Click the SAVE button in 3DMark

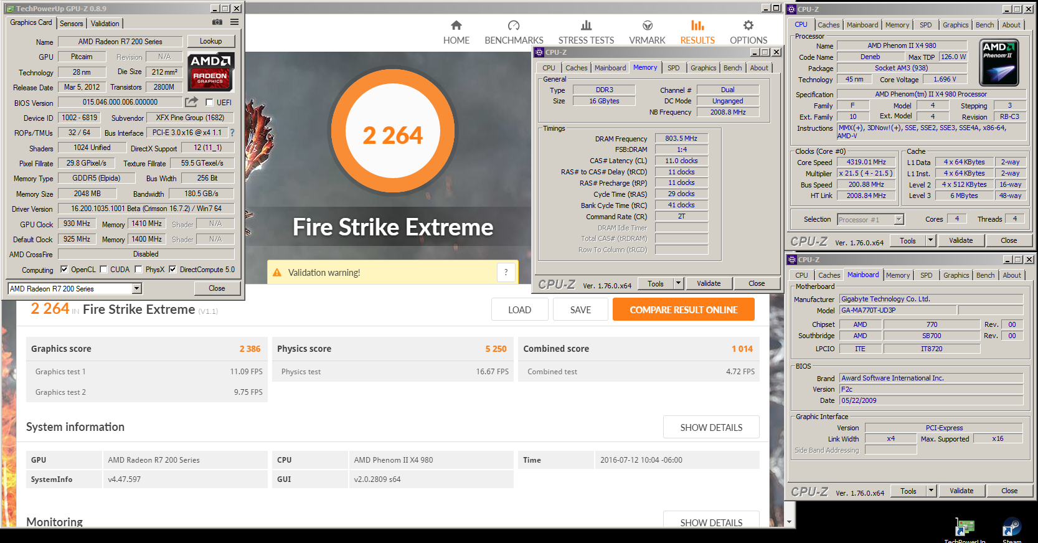(x=581, y=309)
